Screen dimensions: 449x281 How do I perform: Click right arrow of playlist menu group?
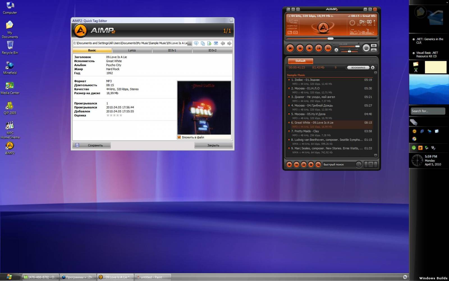[376, 165]
